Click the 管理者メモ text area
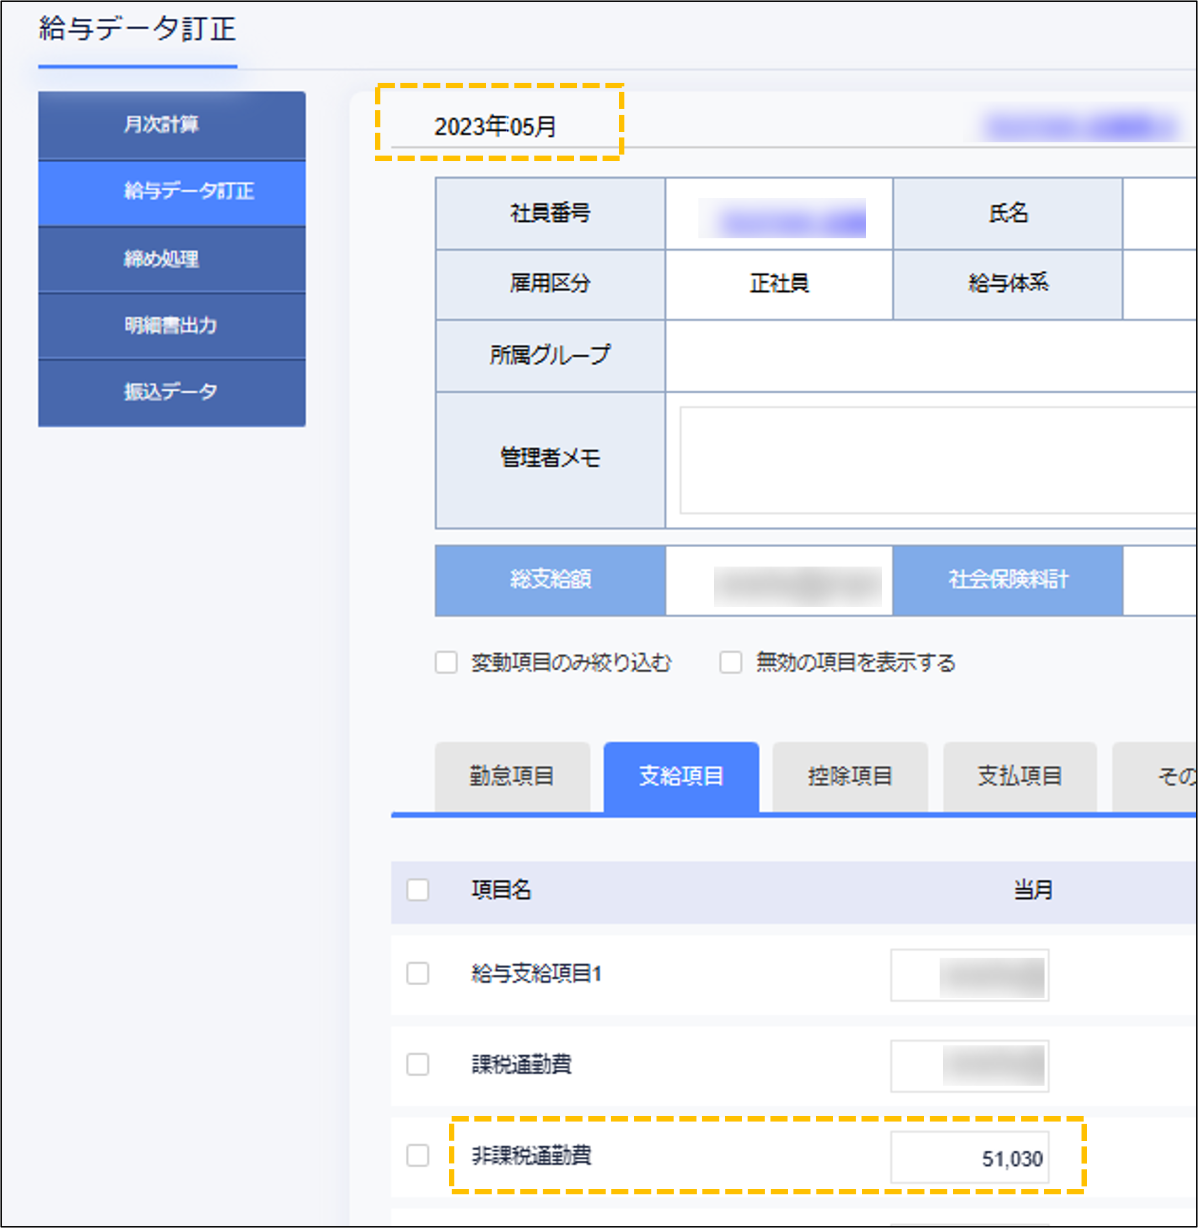Screen dimensions: 1198x1228 [937, 460]
